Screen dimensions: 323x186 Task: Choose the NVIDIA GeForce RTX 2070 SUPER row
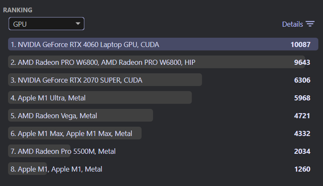(163, 80)
